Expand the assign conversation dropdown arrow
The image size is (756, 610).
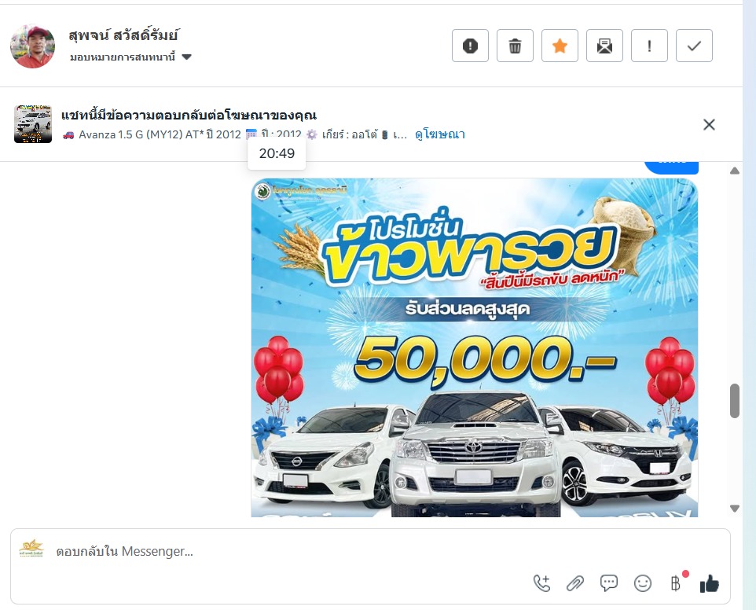tap(186, 57)
